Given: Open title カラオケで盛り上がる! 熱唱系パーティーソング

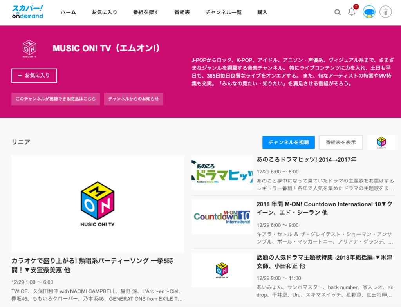Looking at the screenshot, I should point(92,265).
